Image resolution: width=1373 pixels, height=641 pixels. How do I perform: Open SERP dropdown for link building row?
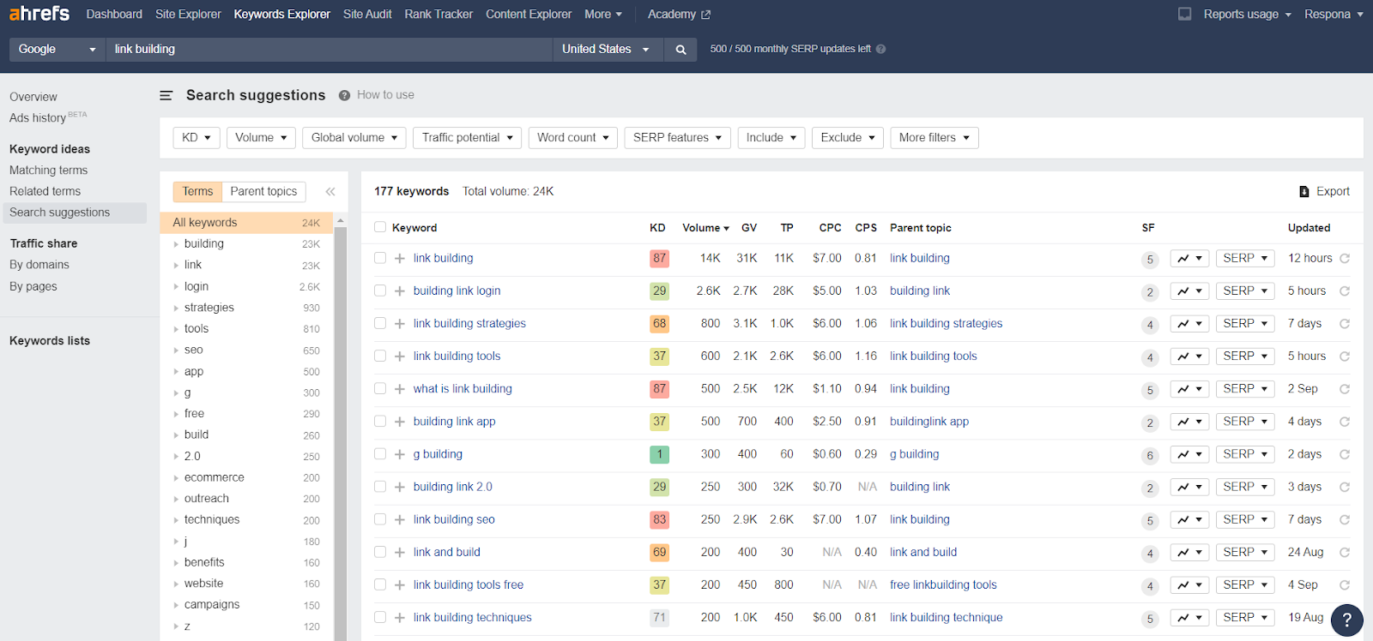pyautogui.click(x=1245, y=259)
